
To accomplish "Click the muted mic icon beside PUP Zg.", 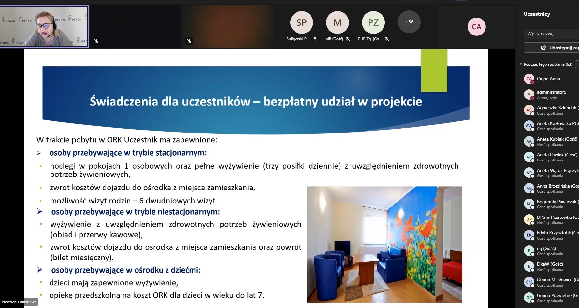I will 387,39.
